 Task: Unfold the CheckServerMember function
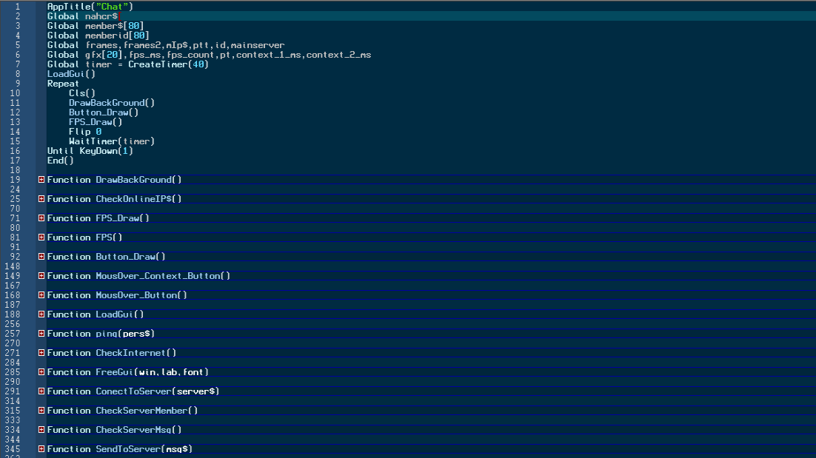41,411
